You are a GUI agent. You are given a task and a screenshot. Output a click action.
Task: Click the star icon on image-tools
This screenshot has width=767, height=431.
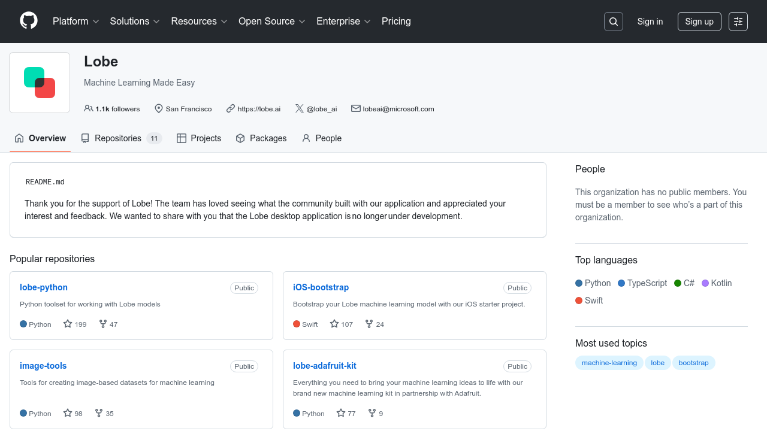[x=68, y=413]
